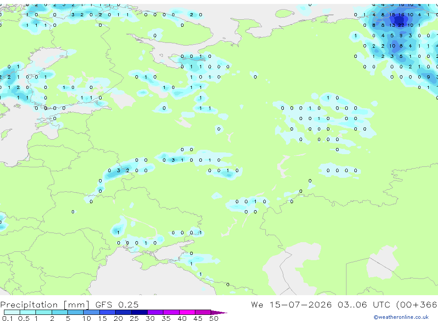Click the map value '15'

coord(392,15)
